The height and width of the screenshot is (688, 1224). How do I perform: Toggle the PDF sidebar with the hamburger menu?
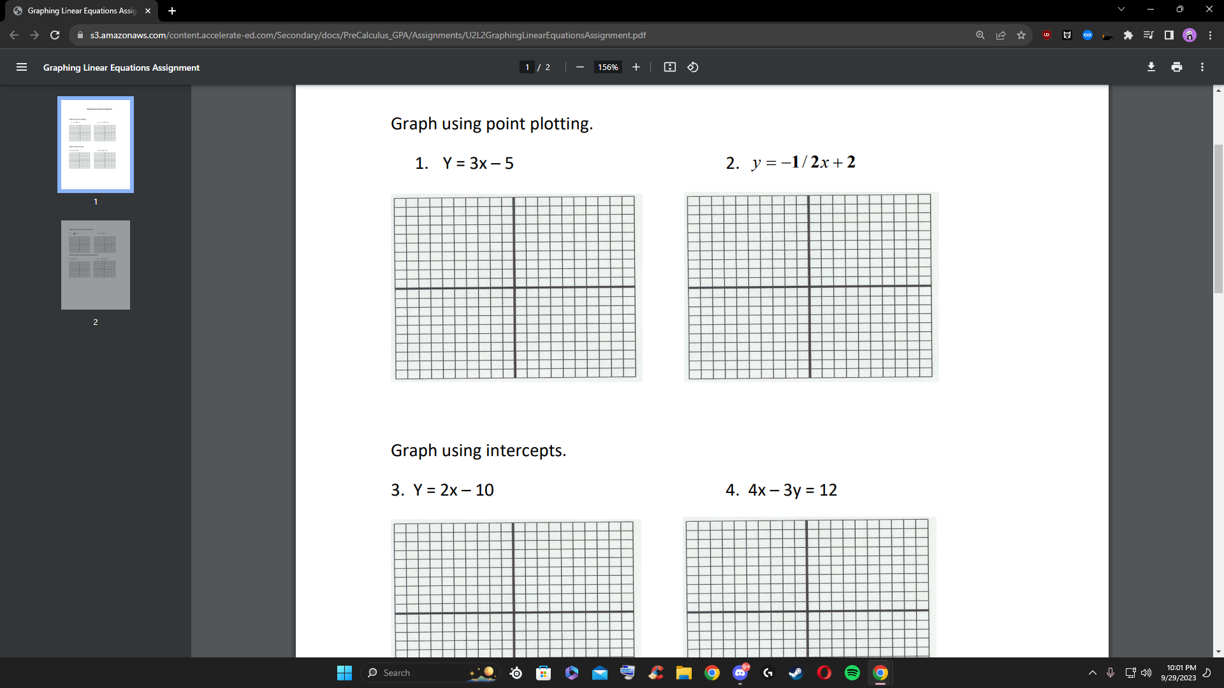22,67
